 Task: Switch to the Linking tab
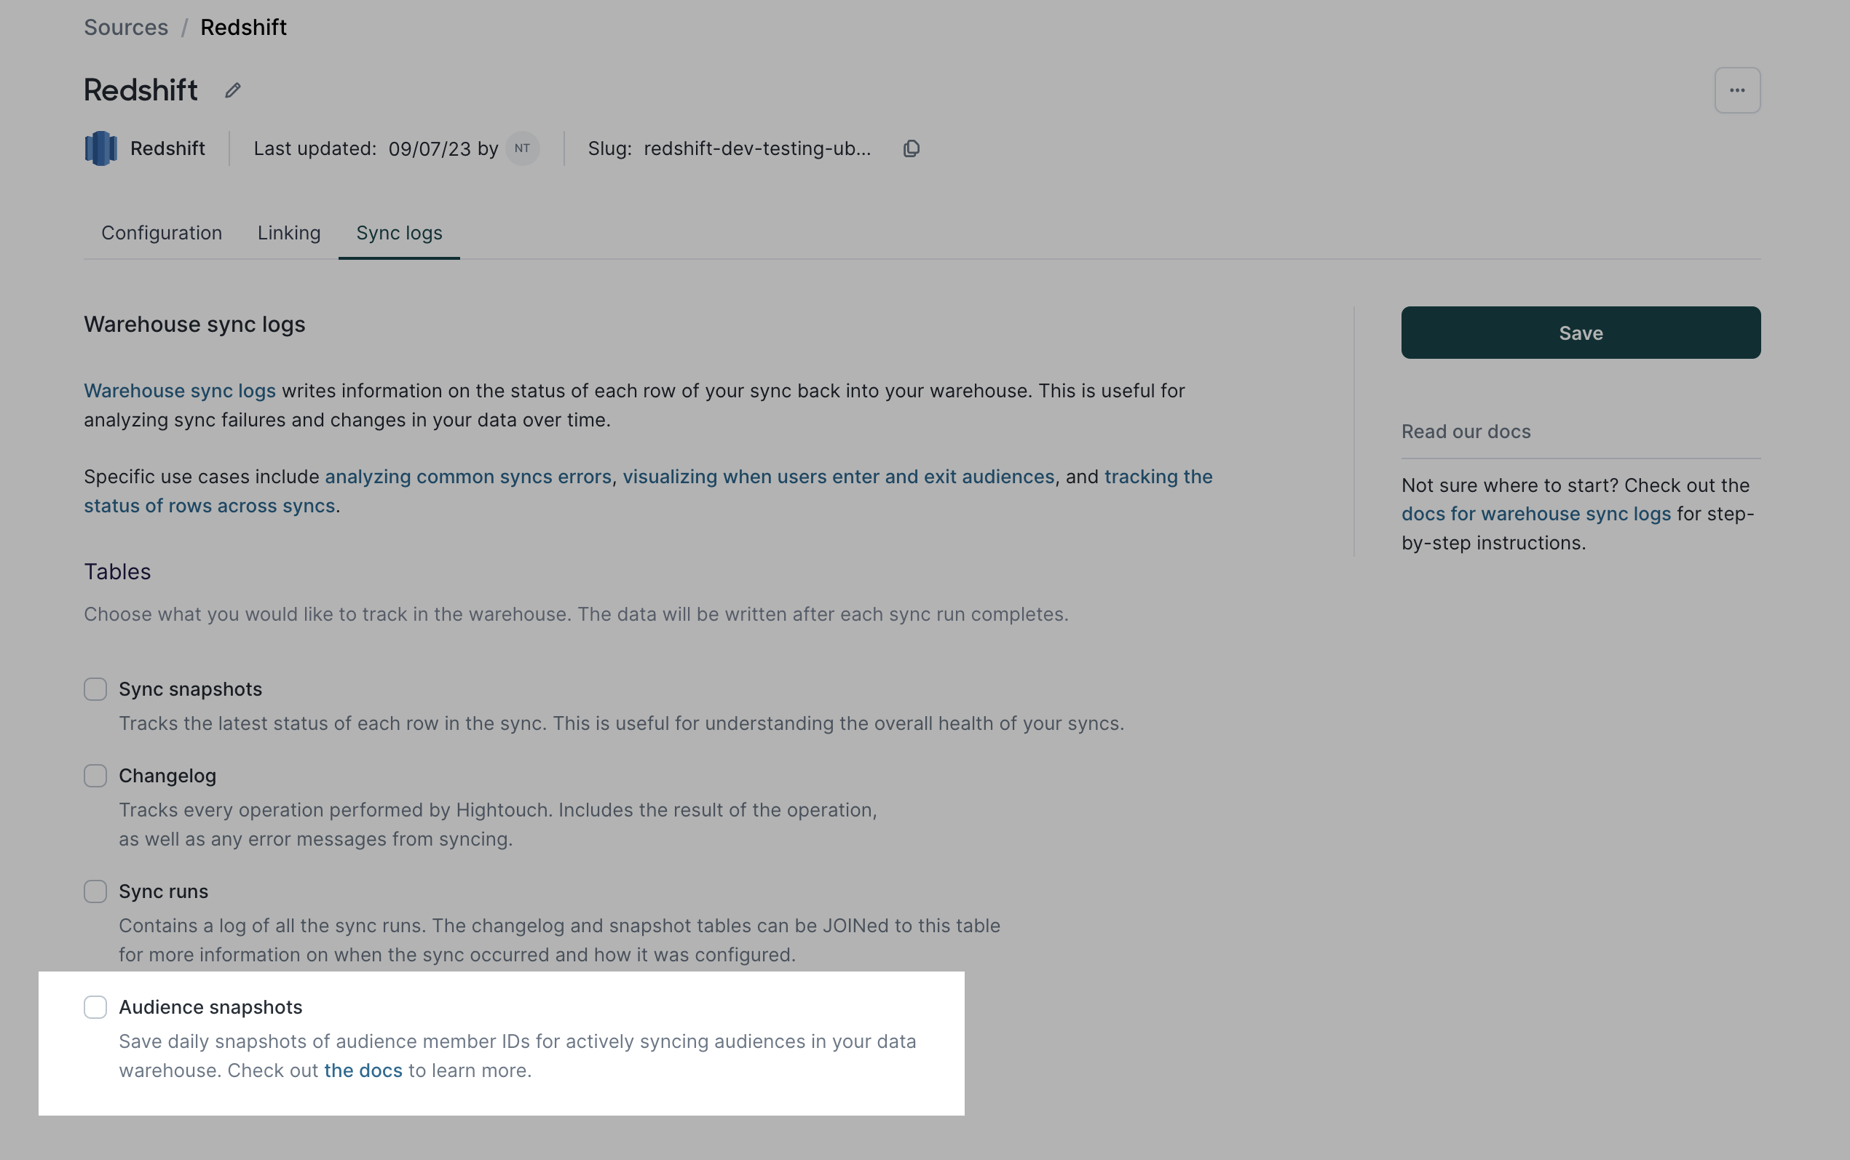[289, 233]
